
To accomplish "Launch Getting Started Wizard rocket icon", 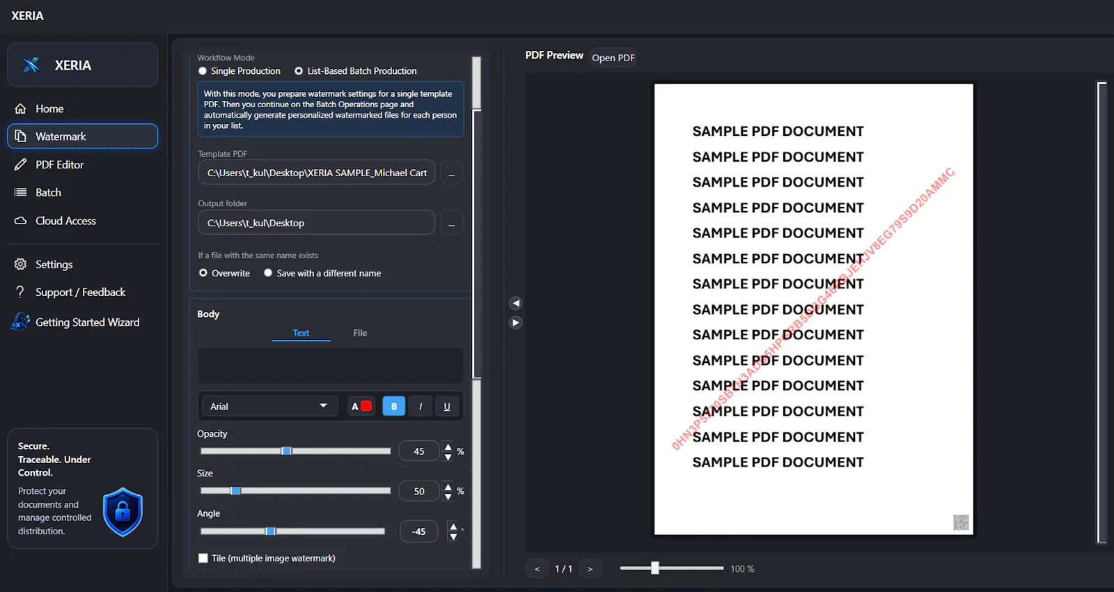I will [20, 321].
